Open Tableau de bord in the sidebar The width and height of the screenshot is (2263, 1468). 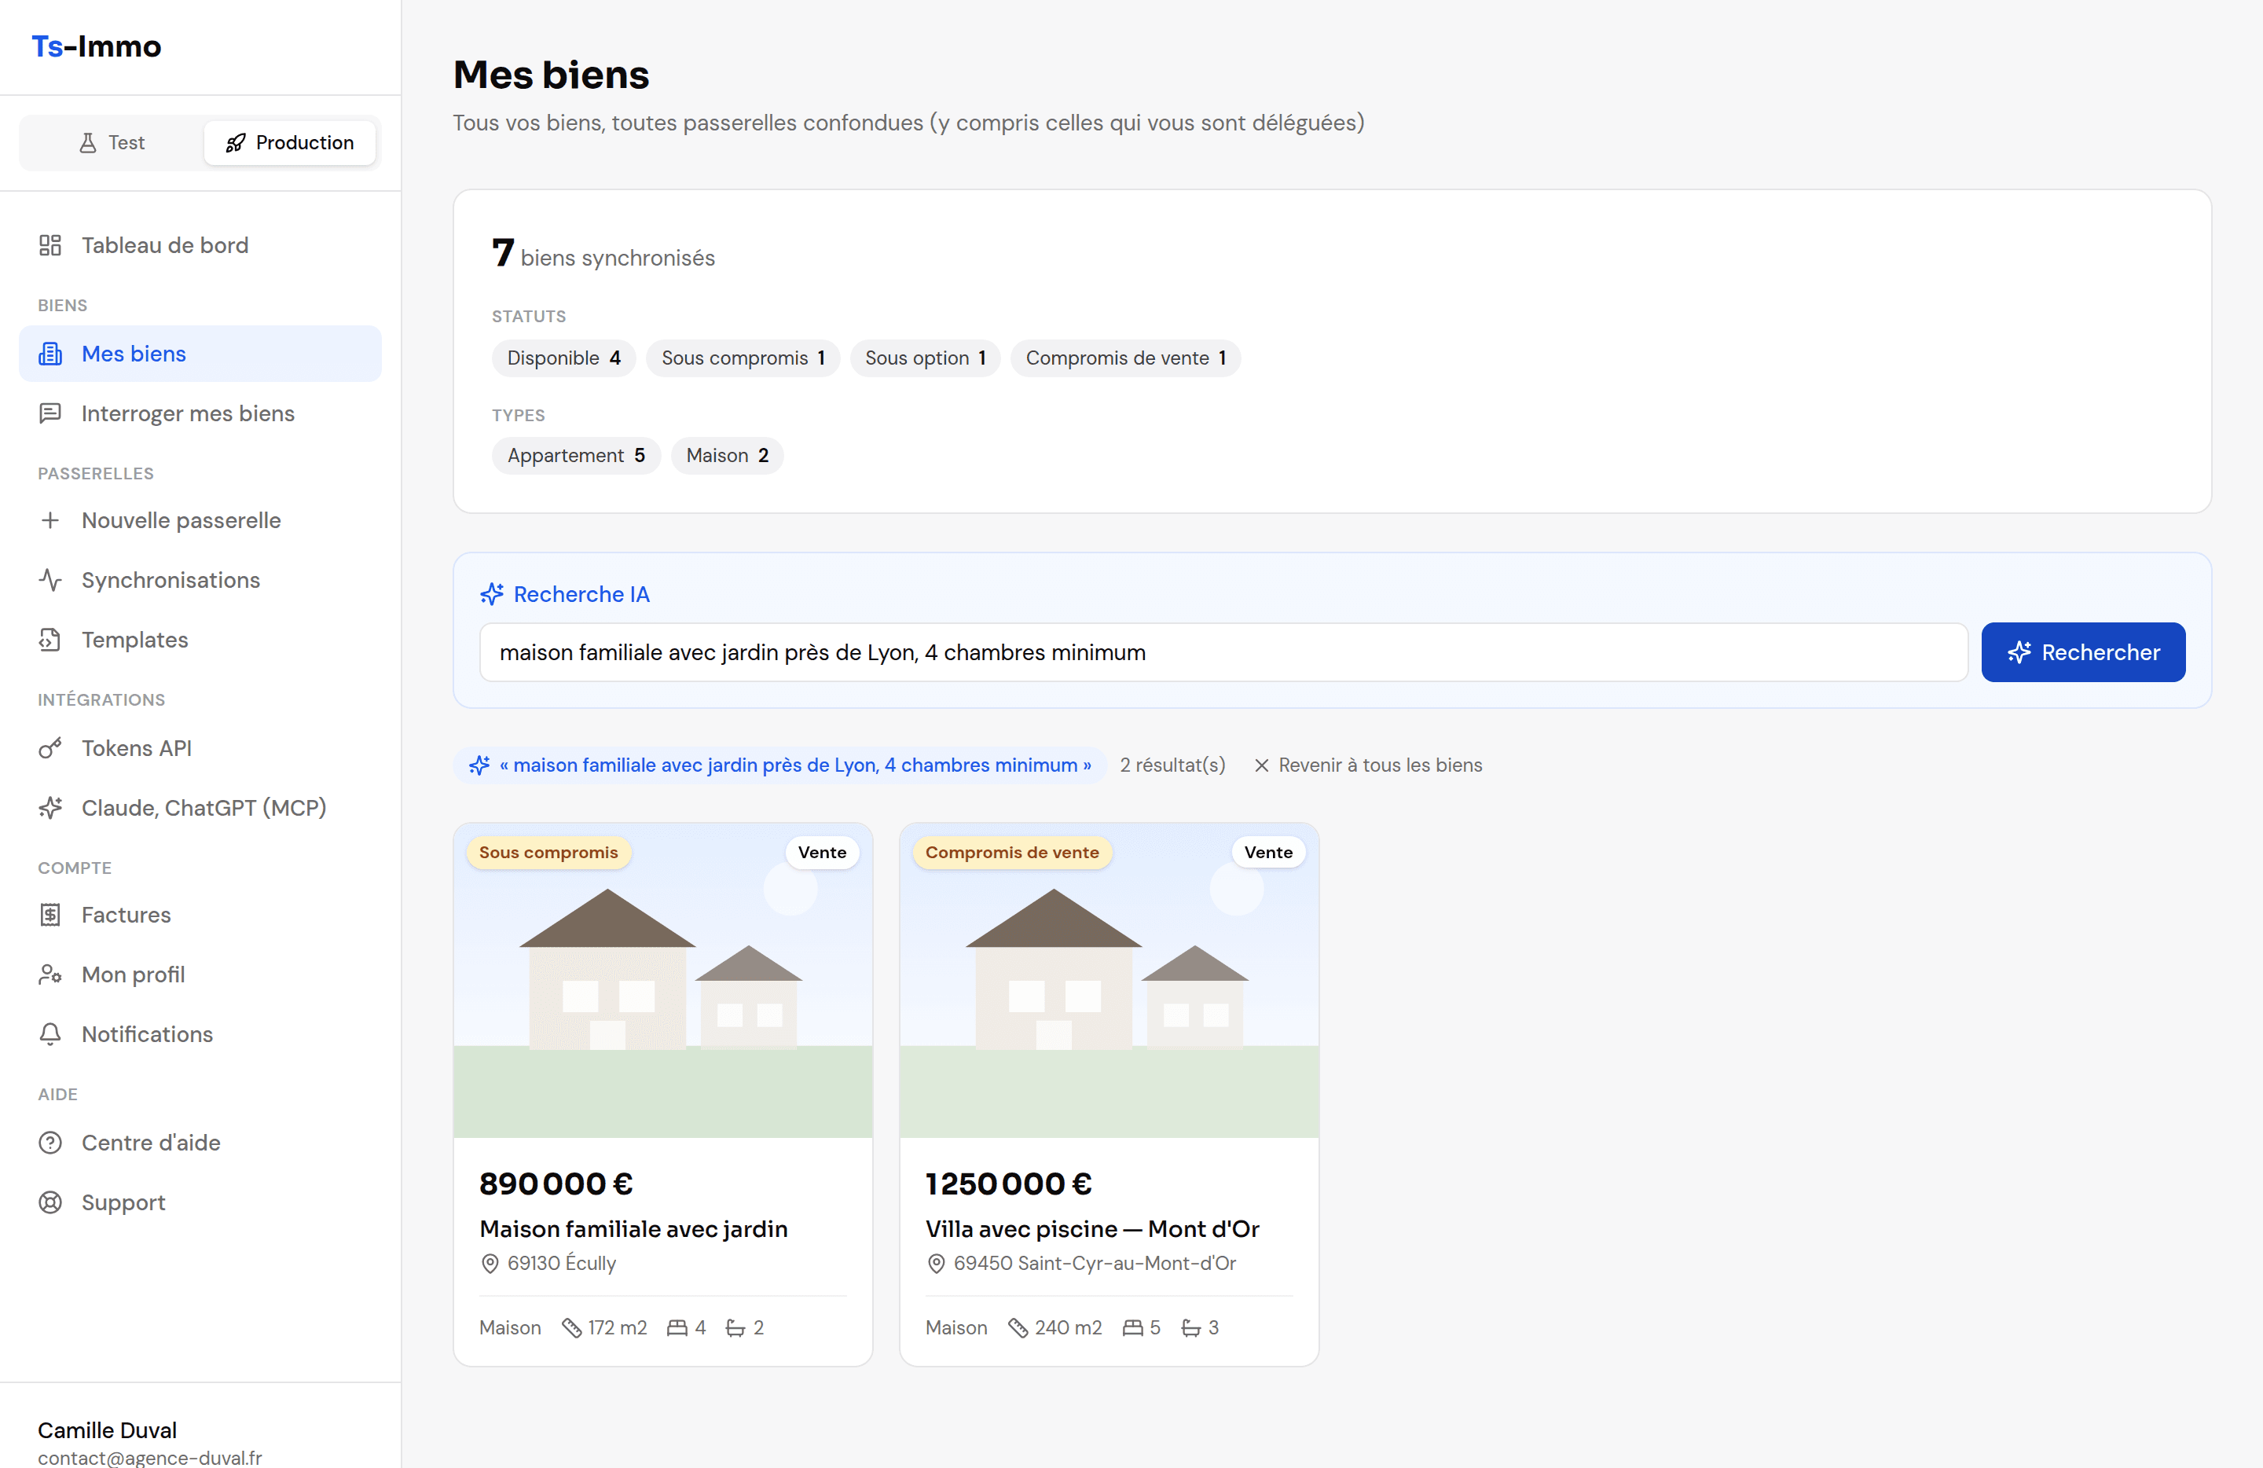click(200, 245)
